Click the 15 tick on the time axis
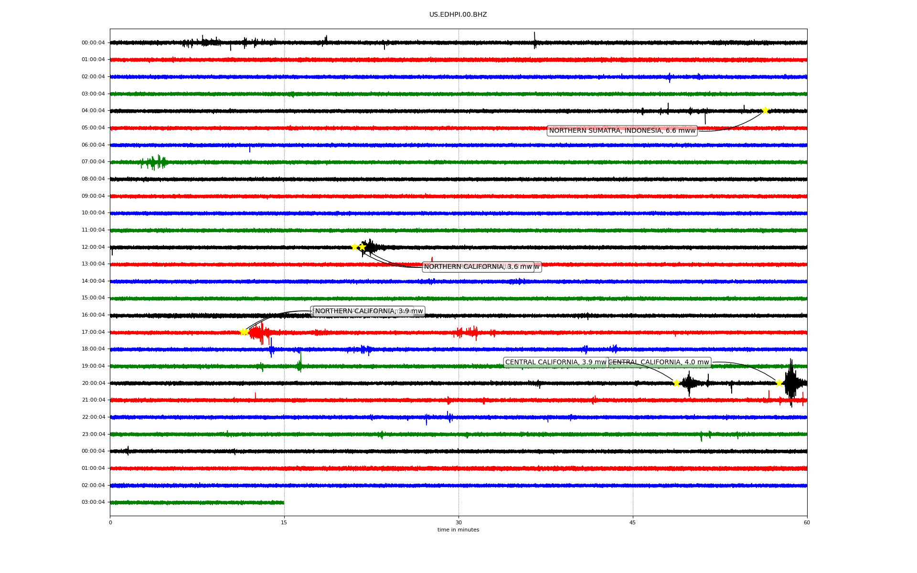 (x=284, y=522)
